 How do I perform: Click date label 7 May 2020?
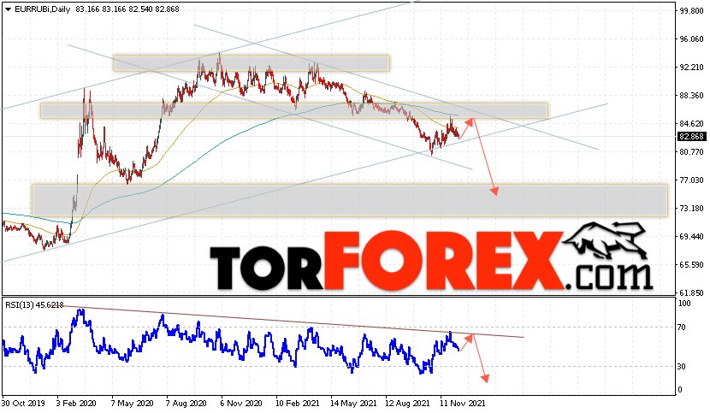[x=131, y=403]
